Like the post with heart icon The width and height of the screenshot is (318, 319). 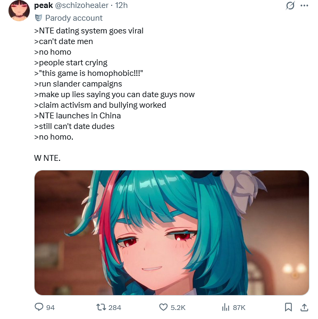coord(163,307)
